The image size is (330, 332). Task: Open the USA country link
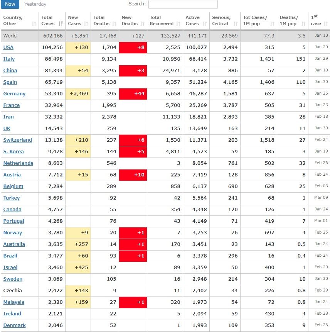coord(8,47)
